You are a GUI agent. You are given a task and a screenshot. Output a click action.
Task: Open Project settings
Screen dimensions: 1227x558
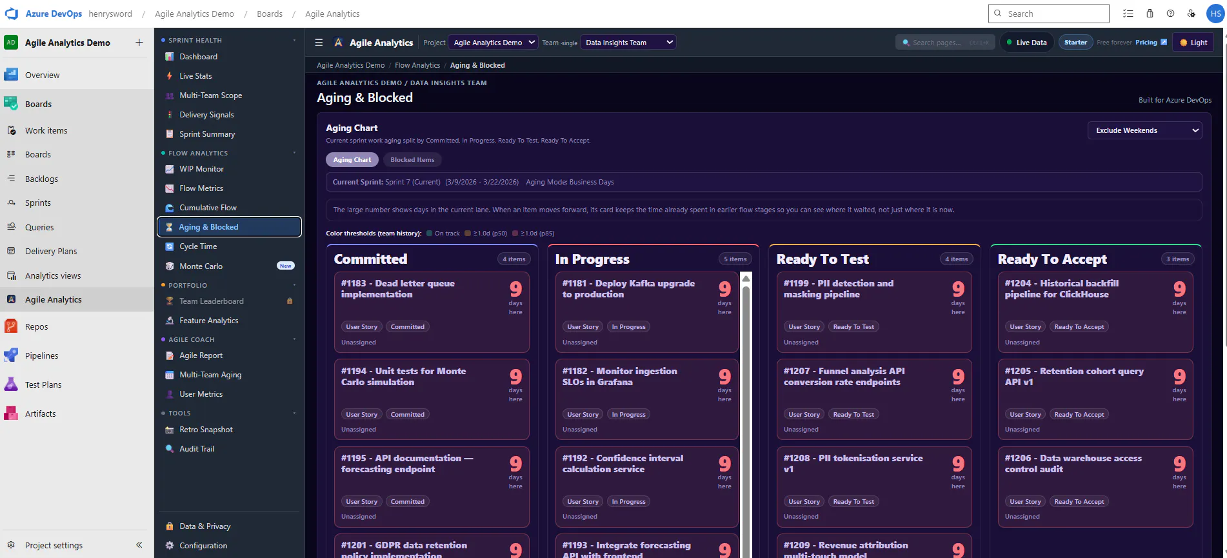(x=54, y=545)
